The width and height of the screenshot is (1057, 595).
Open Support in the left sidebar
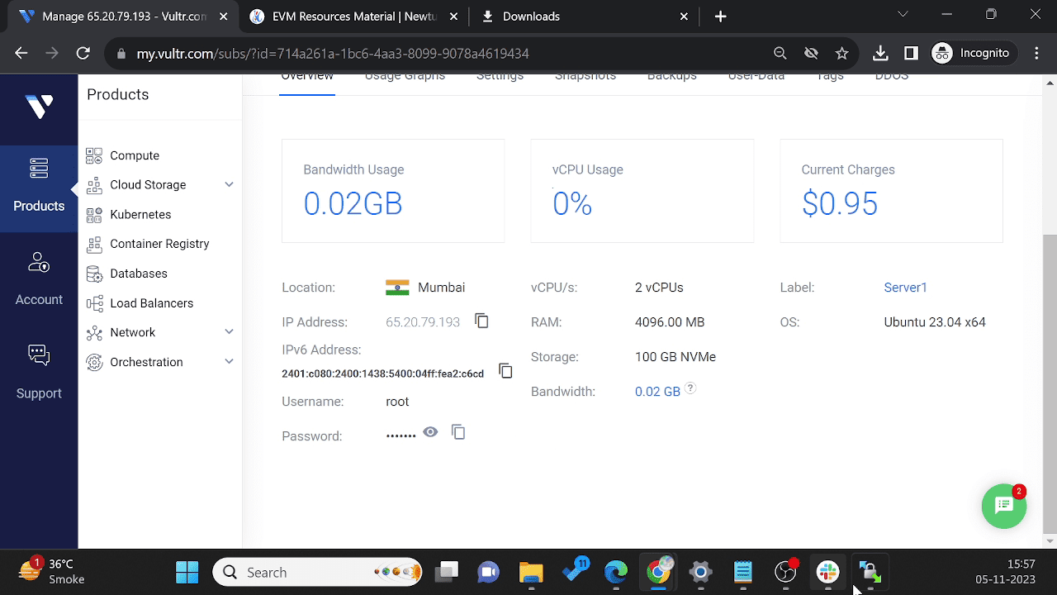pyautogui.click(x=39, y=372)
